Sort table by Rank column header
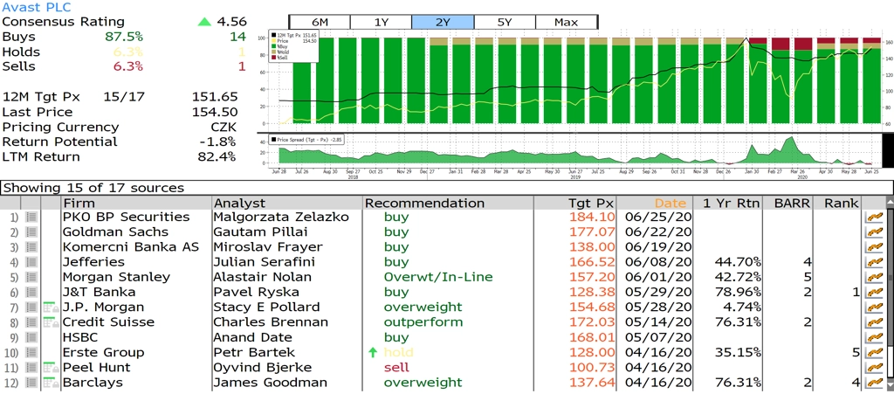Viewport: 894px width, 394px height. click(837, 203)
